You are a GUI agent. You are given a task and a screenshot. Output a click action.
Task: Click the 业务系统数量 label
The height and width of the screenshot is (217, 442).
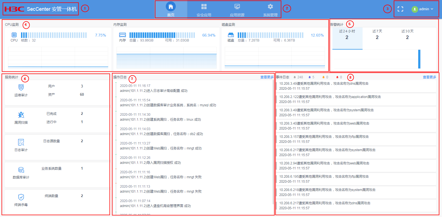tap(51, 169)
